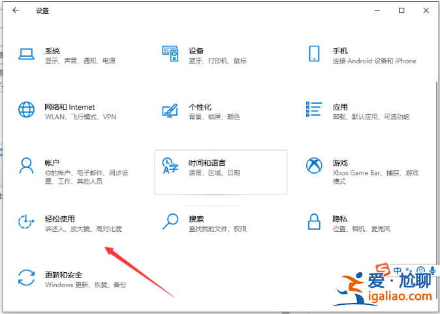Open the 游戏 (Gaming) Xbox icon
The width and height of the screenshot is (440, 314).
pos(314,165)
